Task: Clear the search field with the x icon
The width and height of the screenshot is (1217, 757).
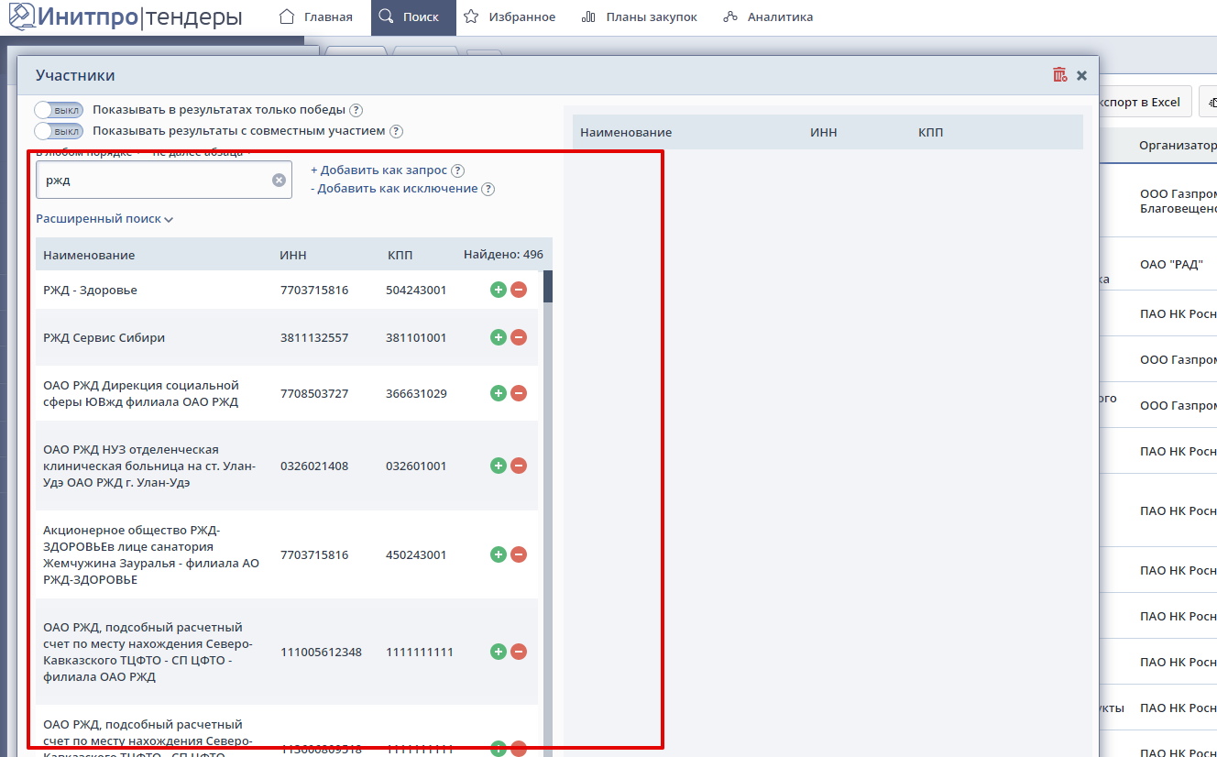Action: (x=279, y=180)
